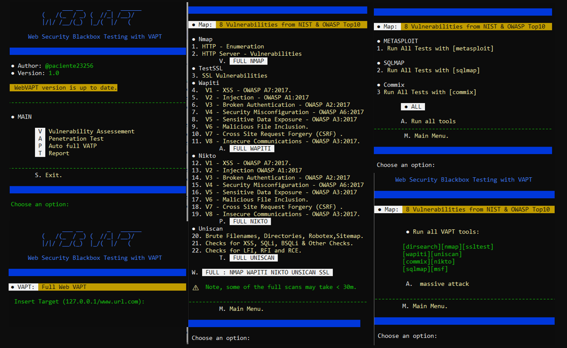Click the green note about full scans taking 30m
The width and height of the screenshot is (567, 348).
[281, 287]
